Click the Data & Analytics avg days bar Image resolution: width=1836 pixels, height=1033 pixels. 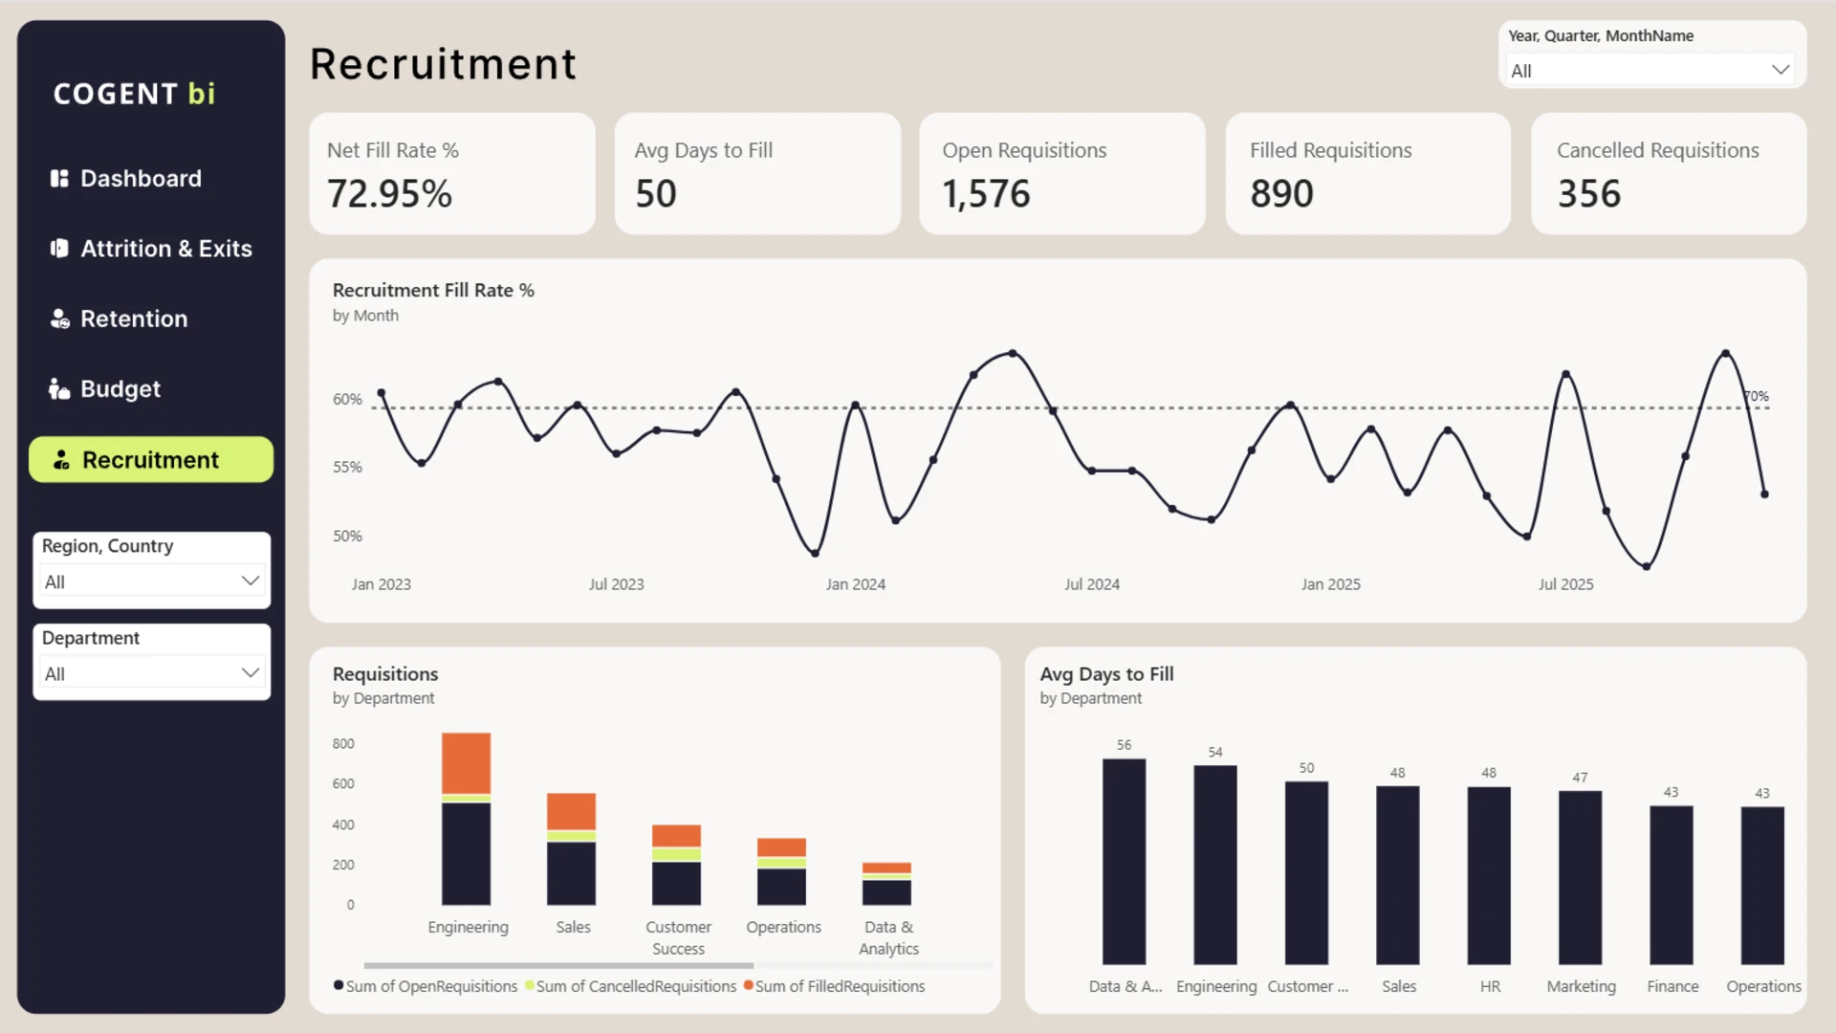coord(1124,861)
